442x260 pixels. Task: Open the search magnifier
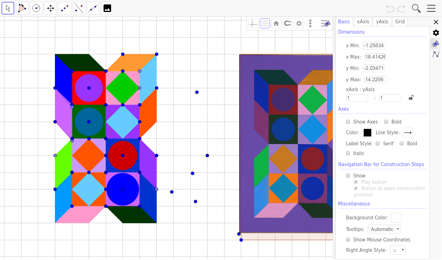coord(416,9)
